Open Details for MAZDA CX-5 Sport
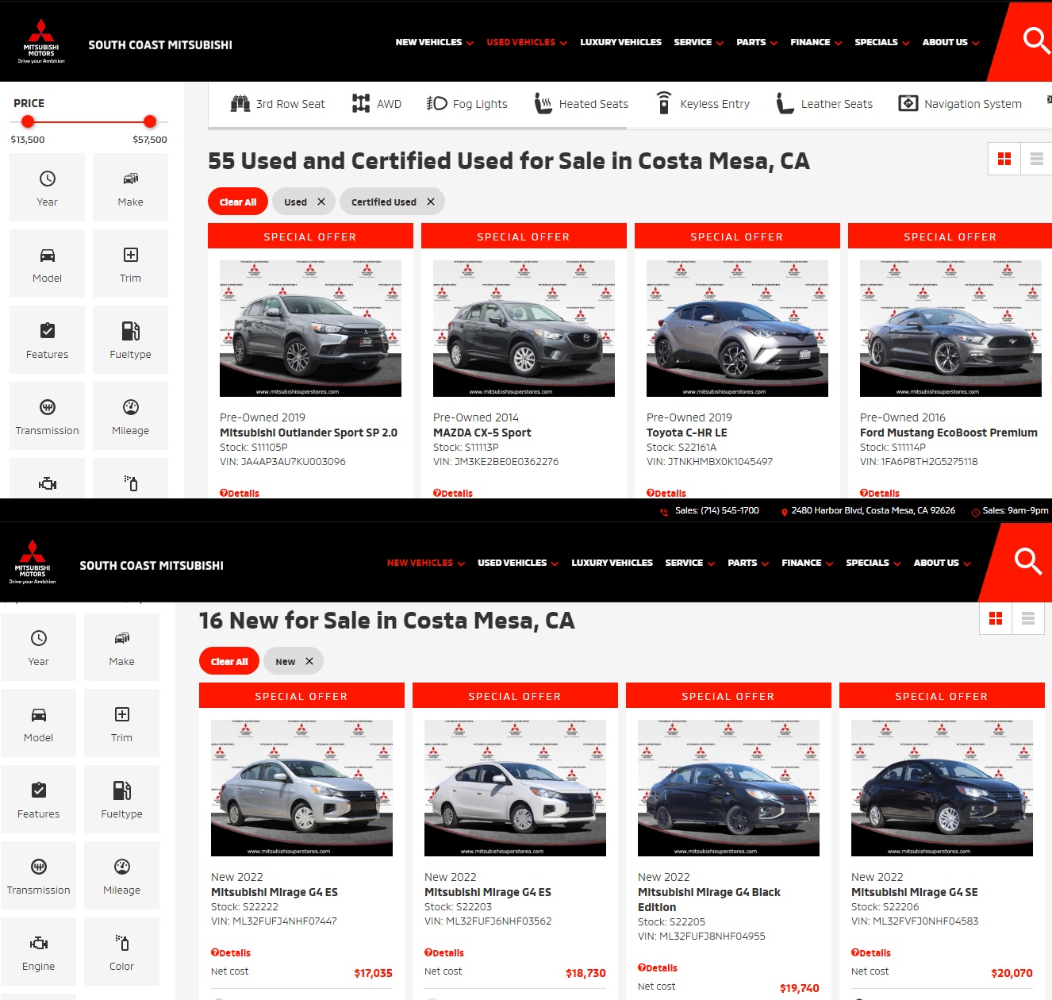The height and width of the screenshot is (1000, 1052). tap(453, 493)
